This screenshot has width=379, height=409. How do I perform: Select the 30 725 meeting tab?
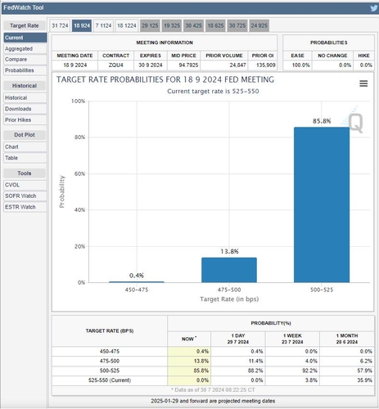[x=237, y=25]
